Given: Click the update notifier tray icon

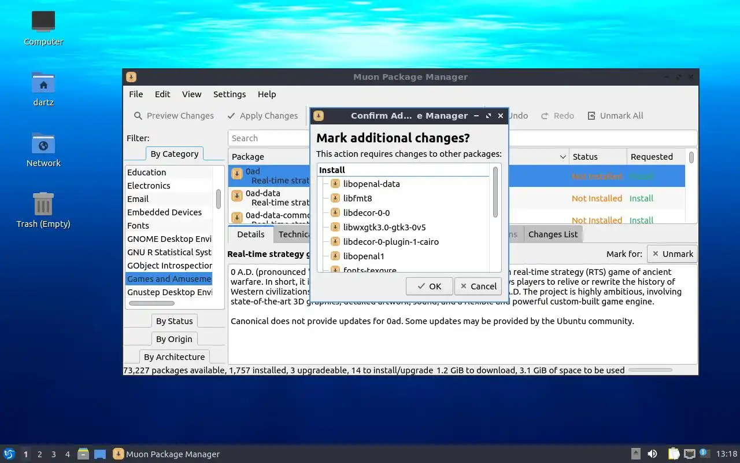Looking at the screenshot, I should (704, 453).
